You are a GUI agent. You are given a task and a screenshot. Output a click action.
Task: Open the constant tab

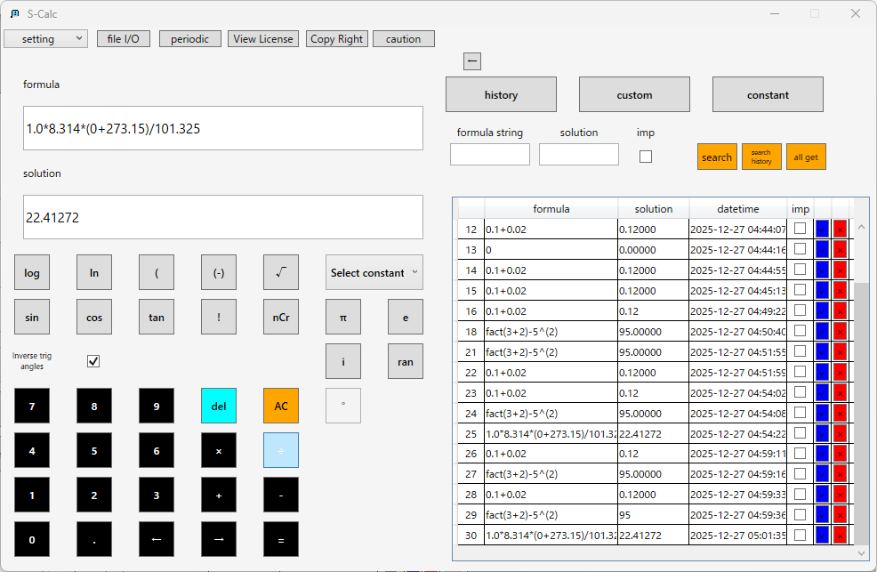(x=768, y=94)
